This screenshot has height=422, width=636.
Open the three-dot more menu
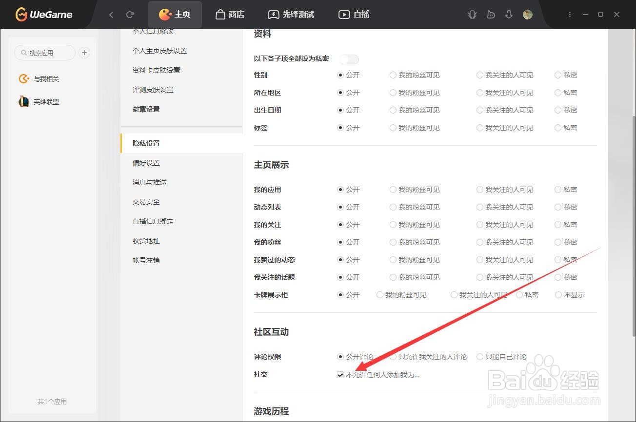pos(570,15)
